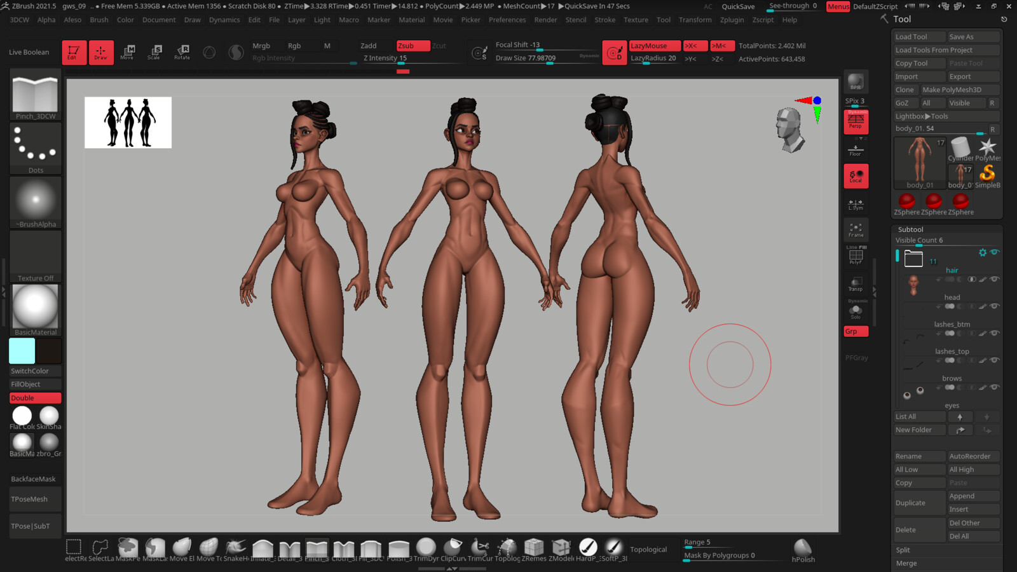Collapse the Tool palette header
The width and height of the screenshot is (1017, 572).
tap(902, 19)
